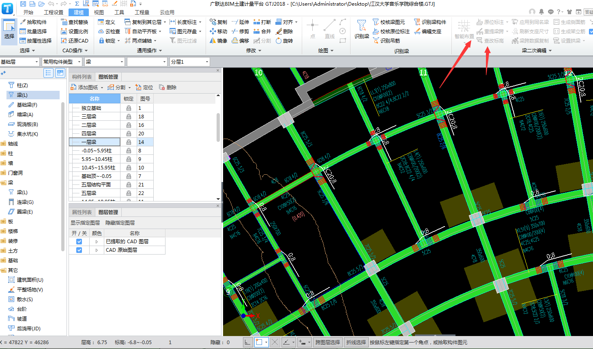Click the 识别梁构件 recognize beam component tool
Viewport: 593px width, 349px height.
430,22
